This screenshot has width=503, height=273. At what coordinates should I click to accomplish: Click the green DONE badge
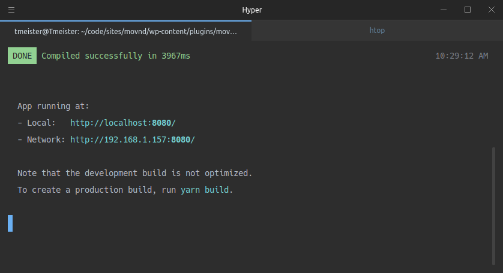[x=22, y=56]
